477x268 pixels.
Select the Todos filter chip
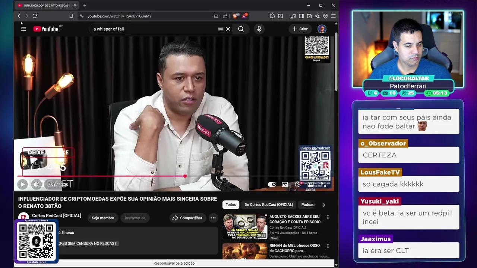(x=231, y=205)
